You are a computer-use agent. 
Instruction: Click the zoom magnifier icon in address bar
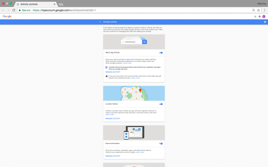253,10
